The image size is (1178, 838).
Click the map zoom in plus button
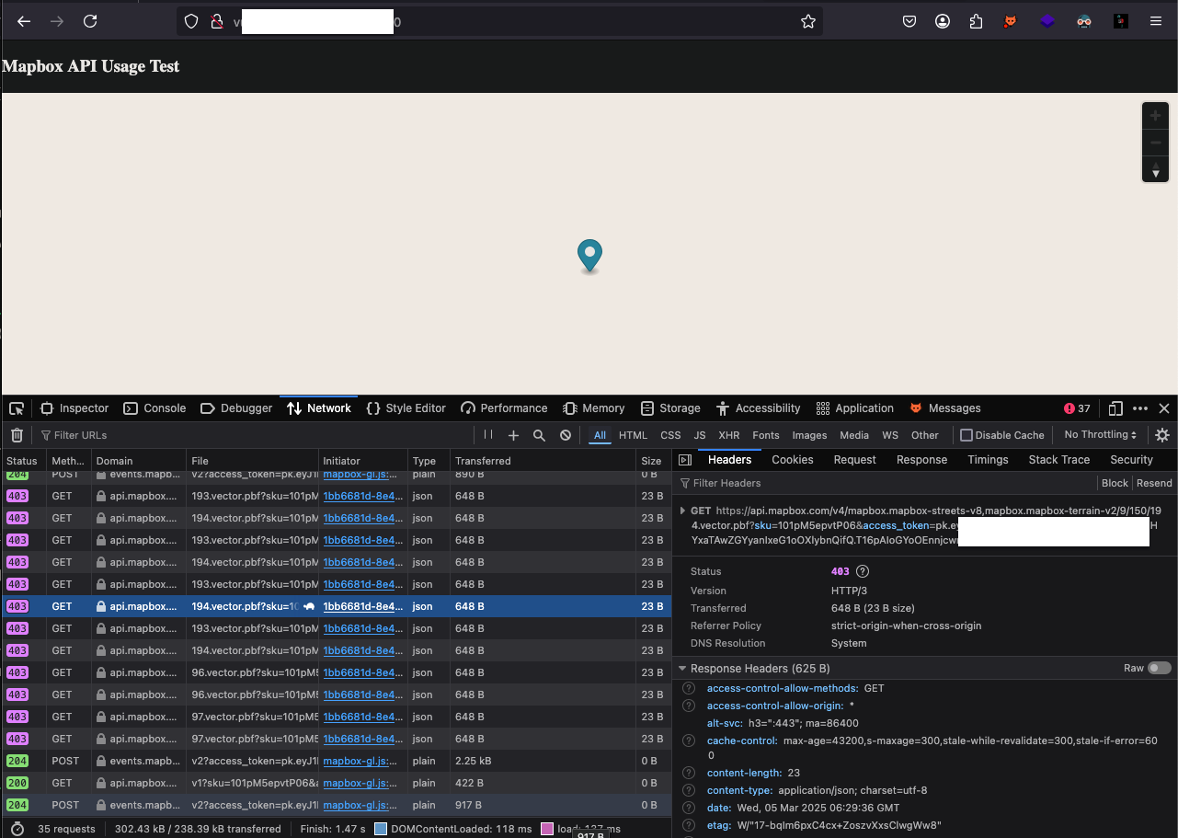pos(1155,117)
